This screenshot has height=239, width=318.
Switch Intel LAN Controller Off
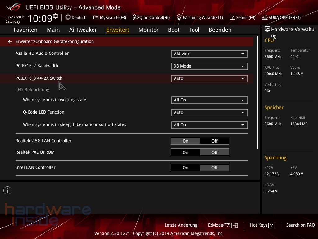click(x=214, y=168)
